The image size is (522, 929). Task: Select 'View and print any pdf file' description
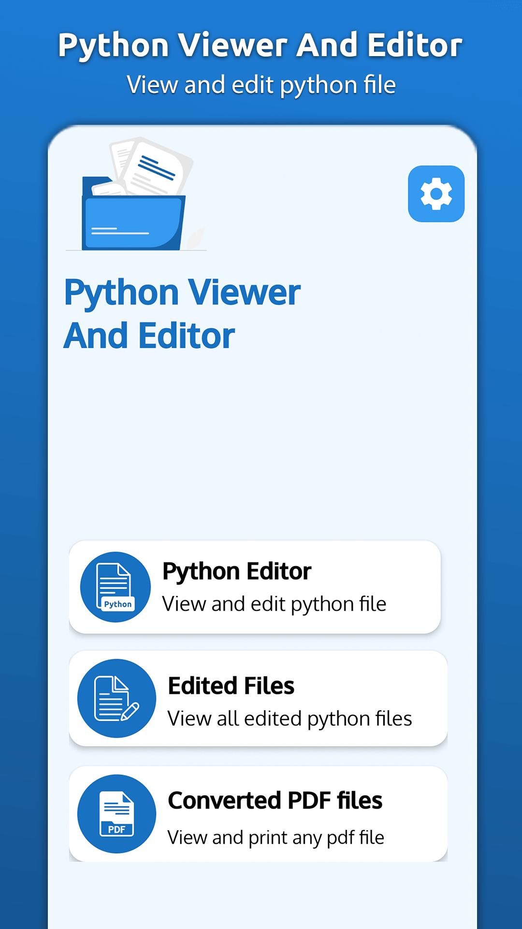pos(275,838)
